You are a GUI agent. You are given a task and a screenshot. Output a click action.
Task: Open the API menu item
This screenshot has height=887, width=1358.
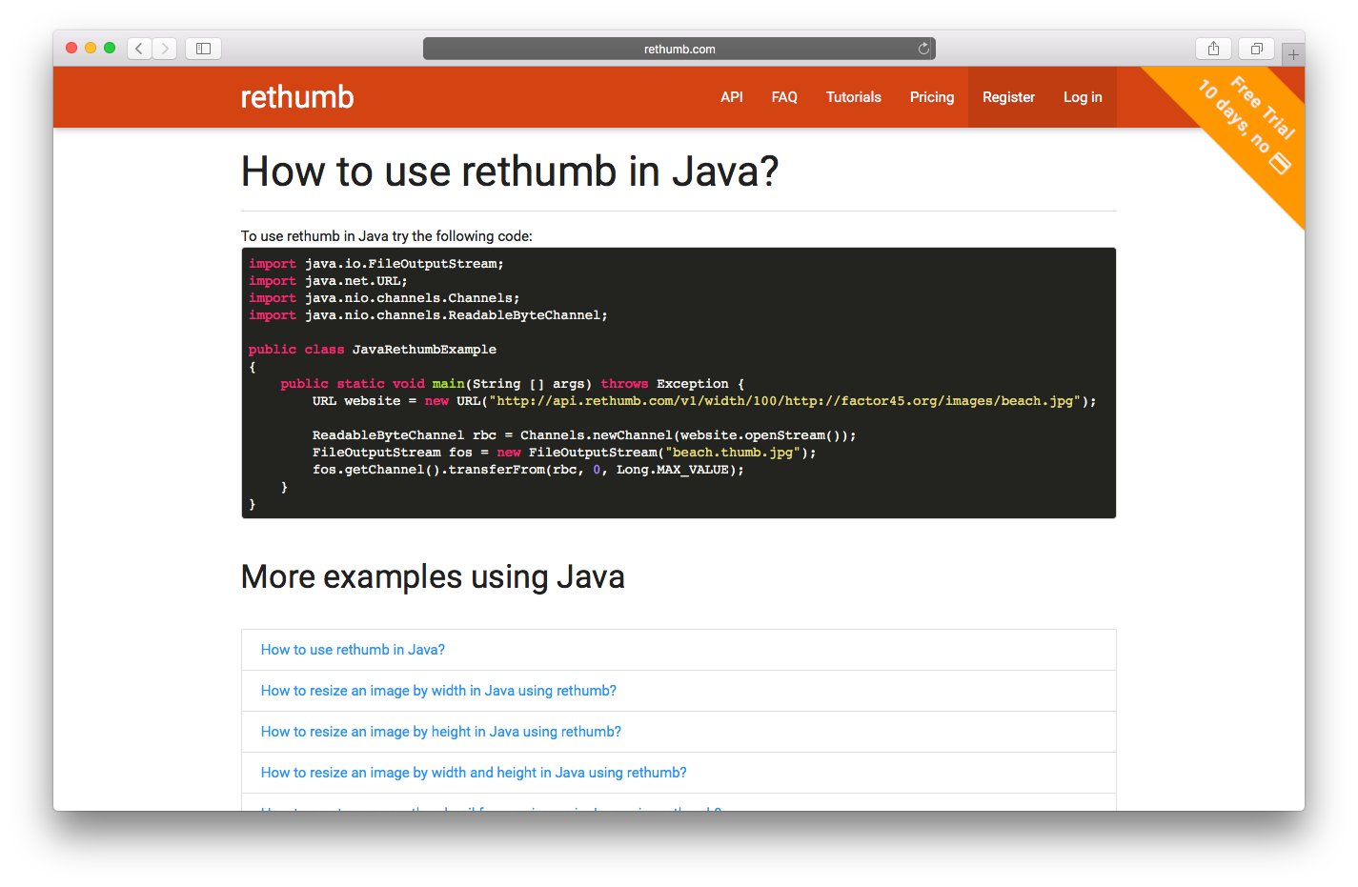tap(732, 97)
